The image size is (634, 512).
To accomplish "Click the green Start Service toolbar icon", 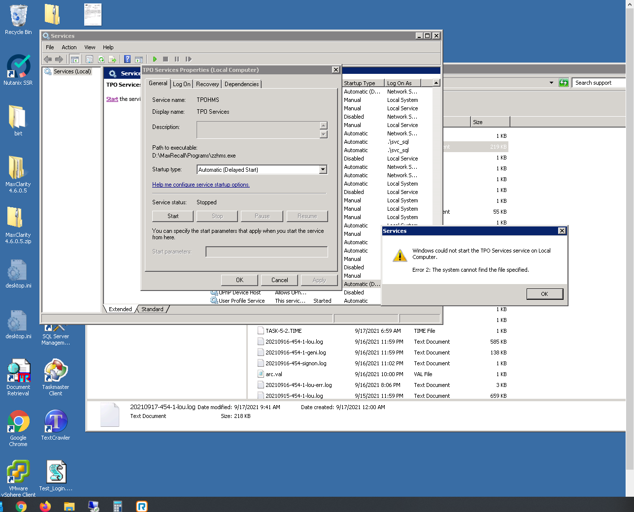I will (155, 59).
